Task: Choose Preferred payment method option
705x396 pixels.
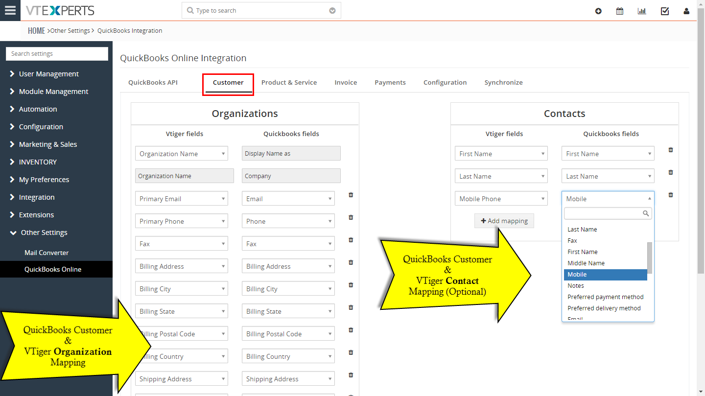Action: pyautogui.click(x=606, y=297)
